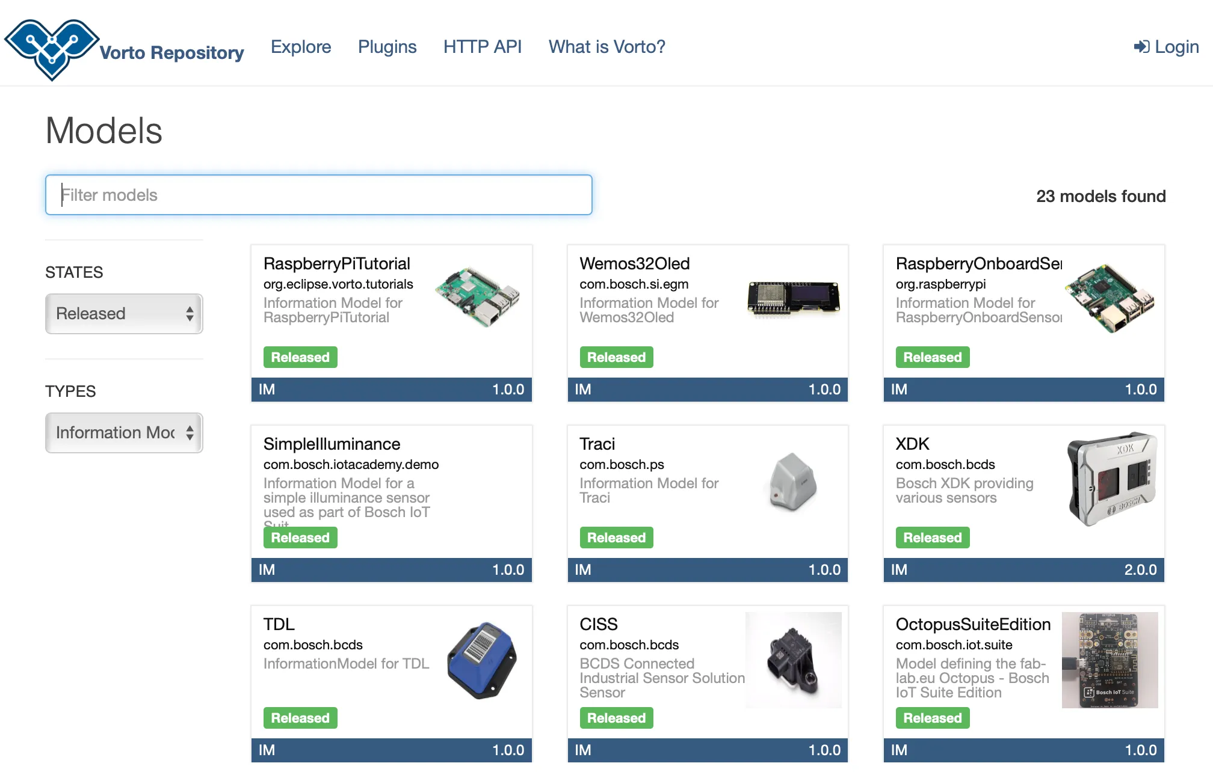This screenshot has height=772, width=1213.
Task: Focus the Filter models search field
Action: pos(319,195)
